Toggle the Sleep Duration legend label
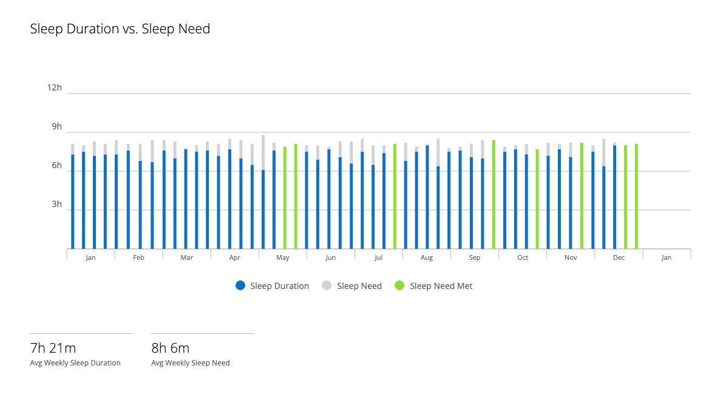This screenshot has height=394, width=723. pos(279,286)
